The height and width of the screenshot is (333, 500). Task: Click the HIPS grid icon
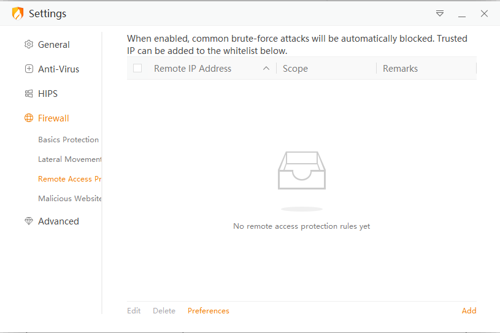(x=29, y=94)
